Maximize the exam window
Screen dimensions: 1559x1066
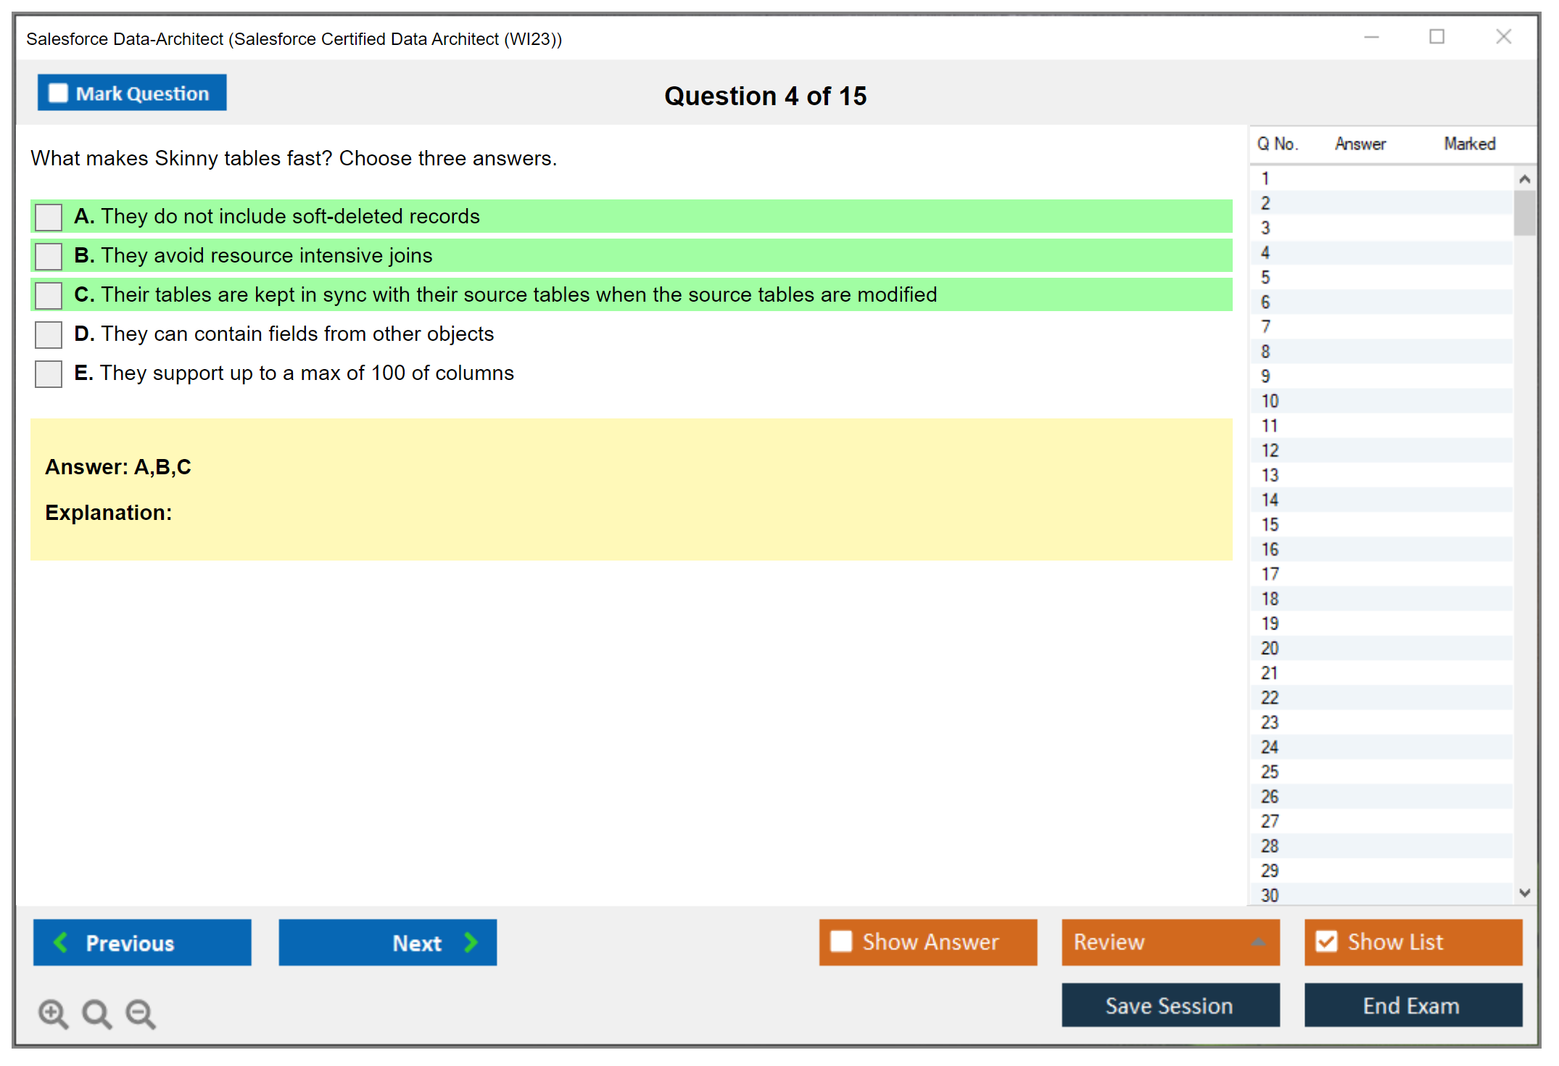[x=1436, y=37]
